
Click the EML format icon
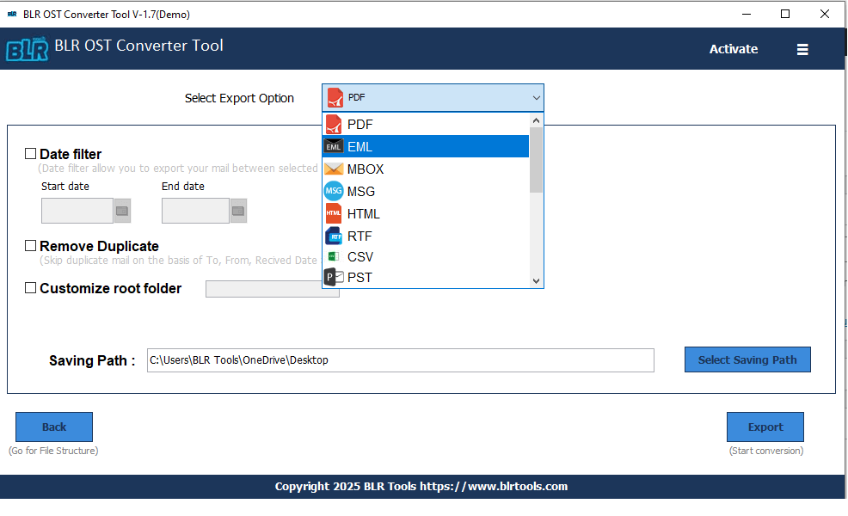coord(333,146)
